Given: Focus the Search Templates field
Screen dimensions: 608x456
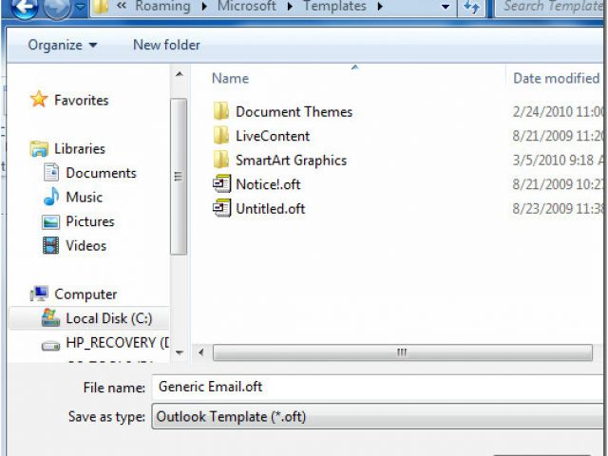Looking at the screenshot, I should (x=551, y=7).
